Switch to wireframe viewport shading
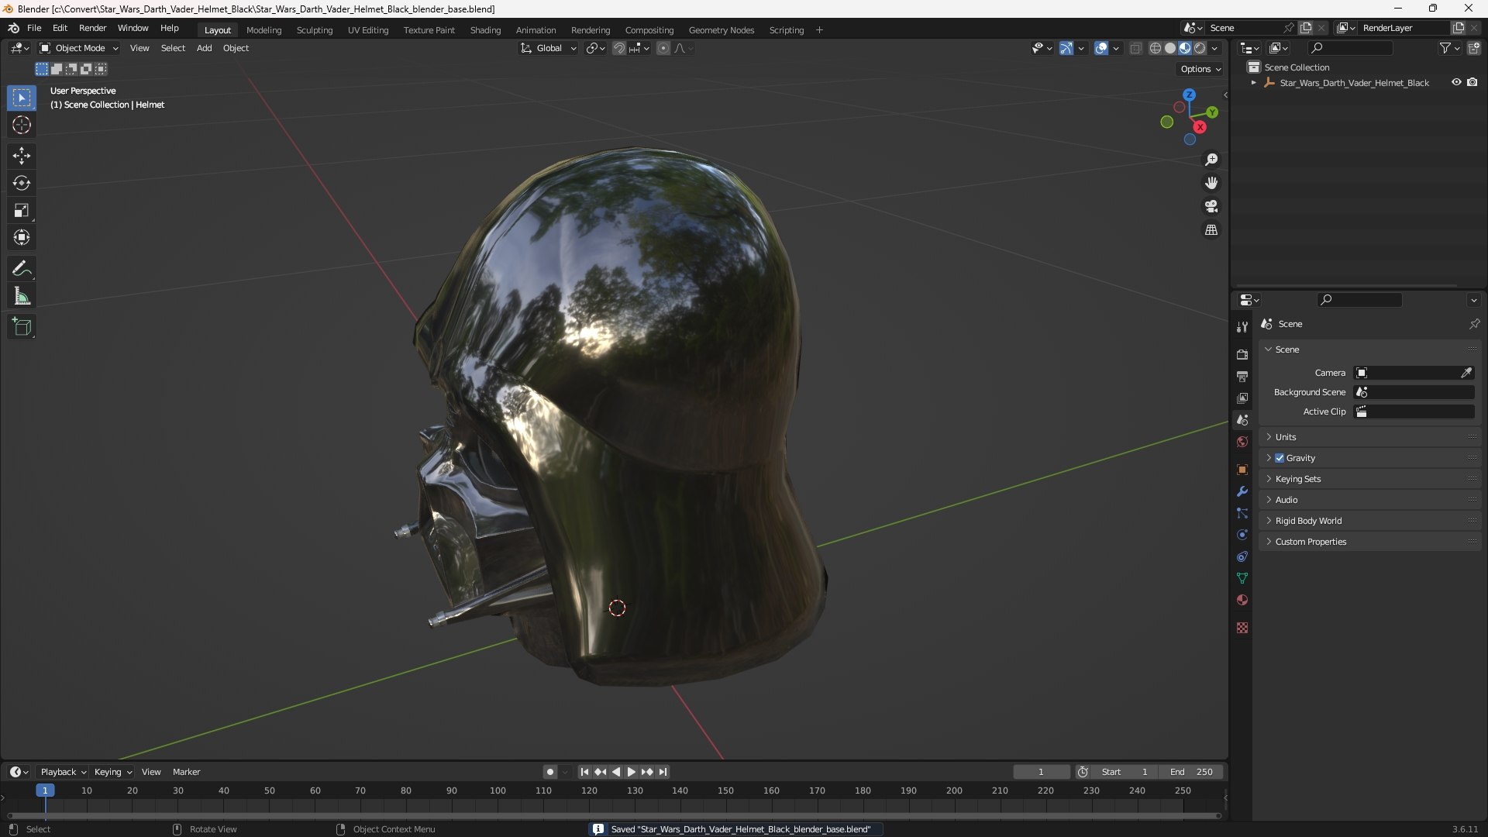Image resolution: width=1488 pixels, height=837 pixels. coord(1156,48)
